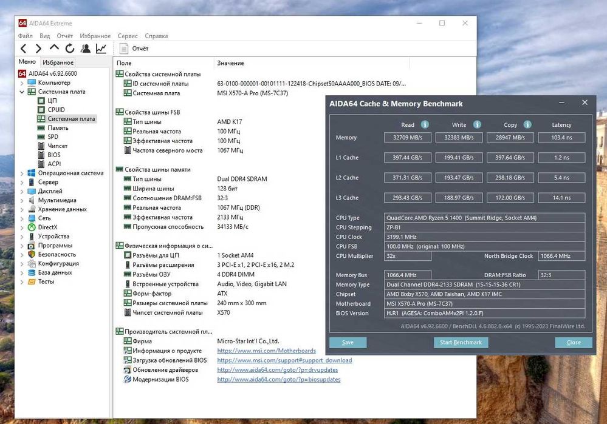The image size is (607, 424).
Task: Expand the Компьютер tree node
Action: point(22,83)
